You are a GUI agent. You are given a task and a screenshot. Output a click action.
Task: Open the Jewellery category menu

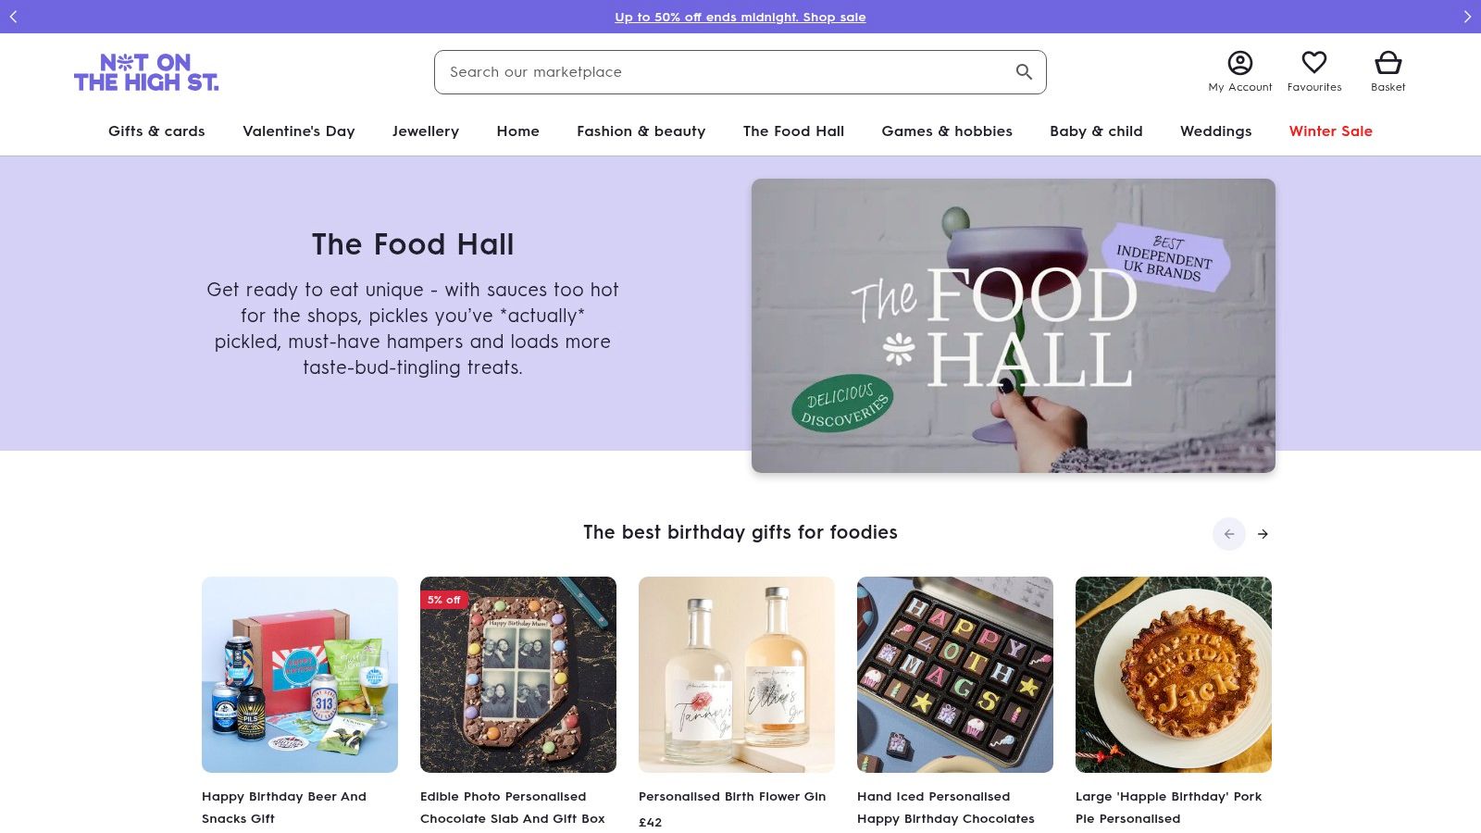(425, 131)
